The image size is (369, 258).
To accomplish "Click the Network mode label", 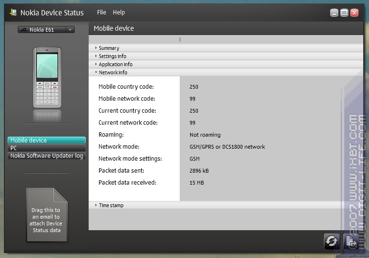I will [x=119, y=147].
